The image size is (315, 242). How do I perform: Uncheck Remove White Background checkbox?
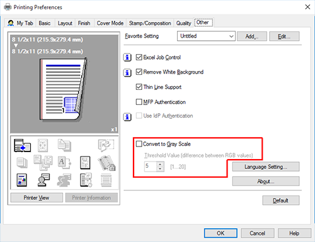pyautogui.click(x=139, y=72)
